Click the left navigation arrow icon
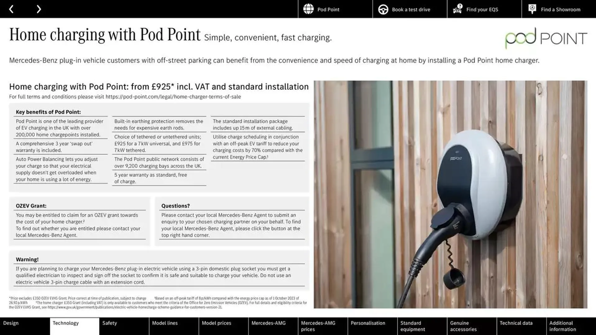 (x=11, y=9)
